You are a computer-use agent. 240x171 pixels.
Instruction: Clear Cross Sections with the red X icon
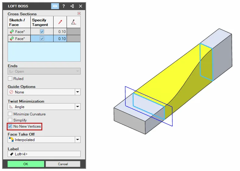(x=79, y=13)
